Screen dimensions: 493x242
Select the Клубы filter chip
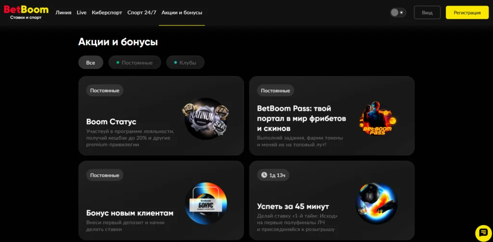tap(185, 63)
